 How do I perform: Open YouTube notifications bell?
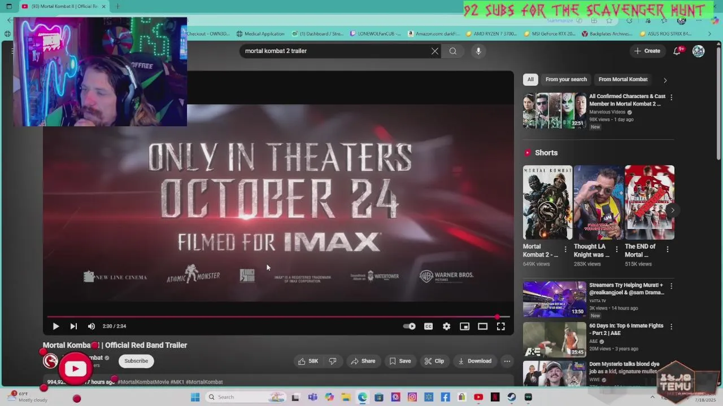(677, 51)
